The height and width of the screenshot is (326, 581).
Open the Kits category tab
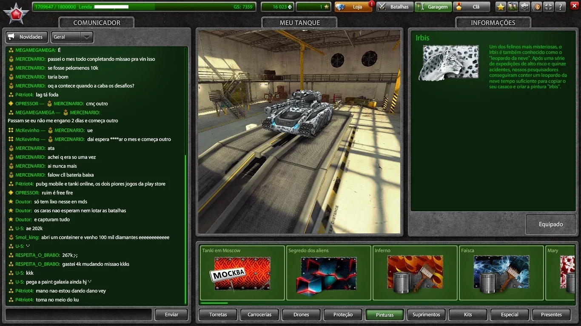(x=468, y=315)
